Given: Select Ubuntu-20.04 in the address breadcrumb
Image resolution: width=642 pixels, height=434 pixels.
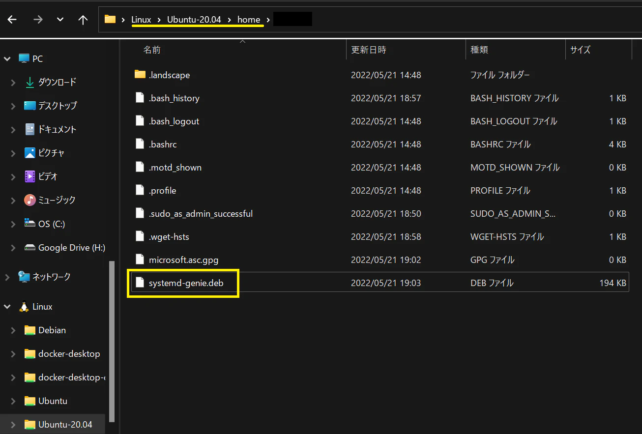Looking at the screenshot, I should tap(194, 20).
